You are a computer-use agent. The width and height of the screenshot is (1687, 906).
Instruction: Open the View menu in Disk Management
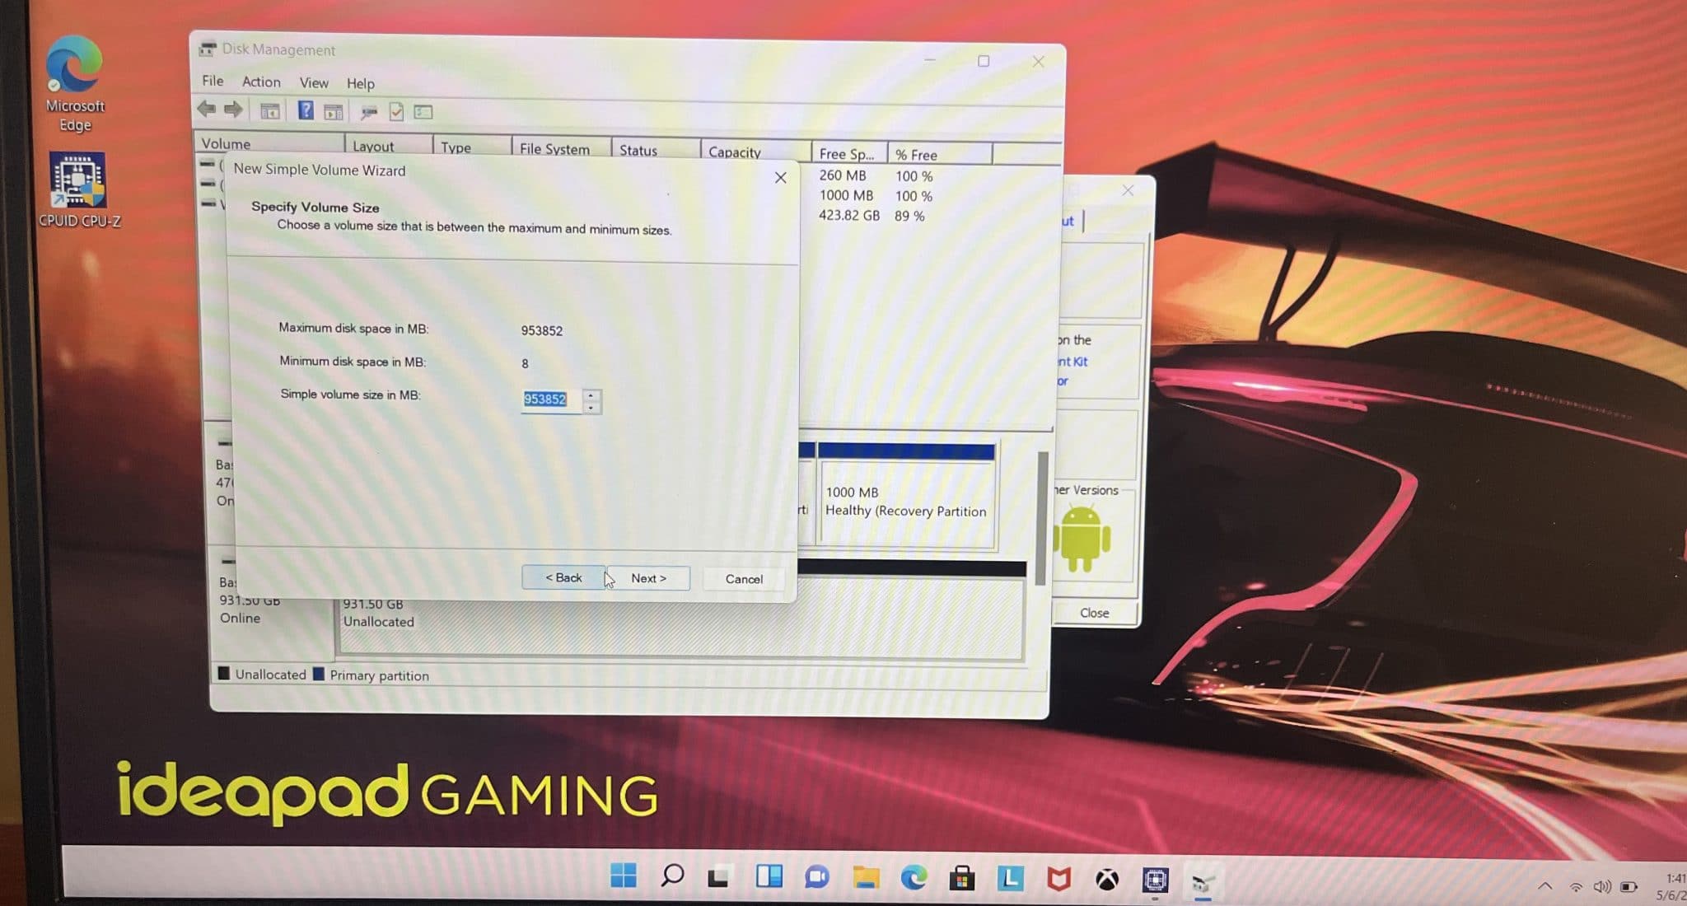coord(313,82)
